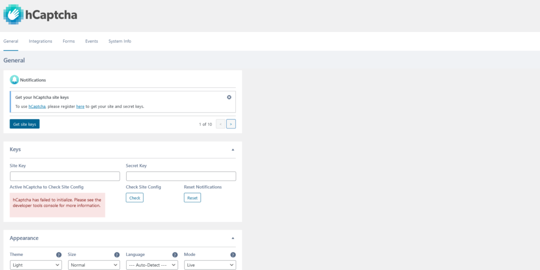
Task: Open the Size dropdown
Action: click(94, 265)
